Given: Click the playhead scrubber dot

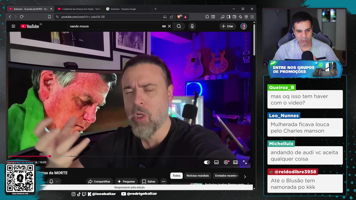Looking at the screenshot, I should click(50, 156).
